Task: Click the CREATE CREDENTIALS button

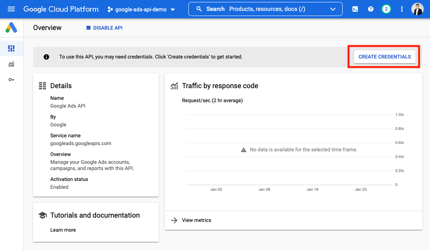Action: coord(384,57)
